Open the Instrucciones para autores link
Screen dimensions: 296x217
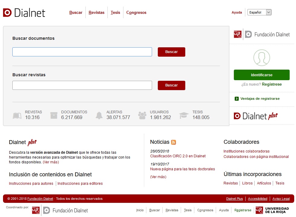click(x=31, y=183)
